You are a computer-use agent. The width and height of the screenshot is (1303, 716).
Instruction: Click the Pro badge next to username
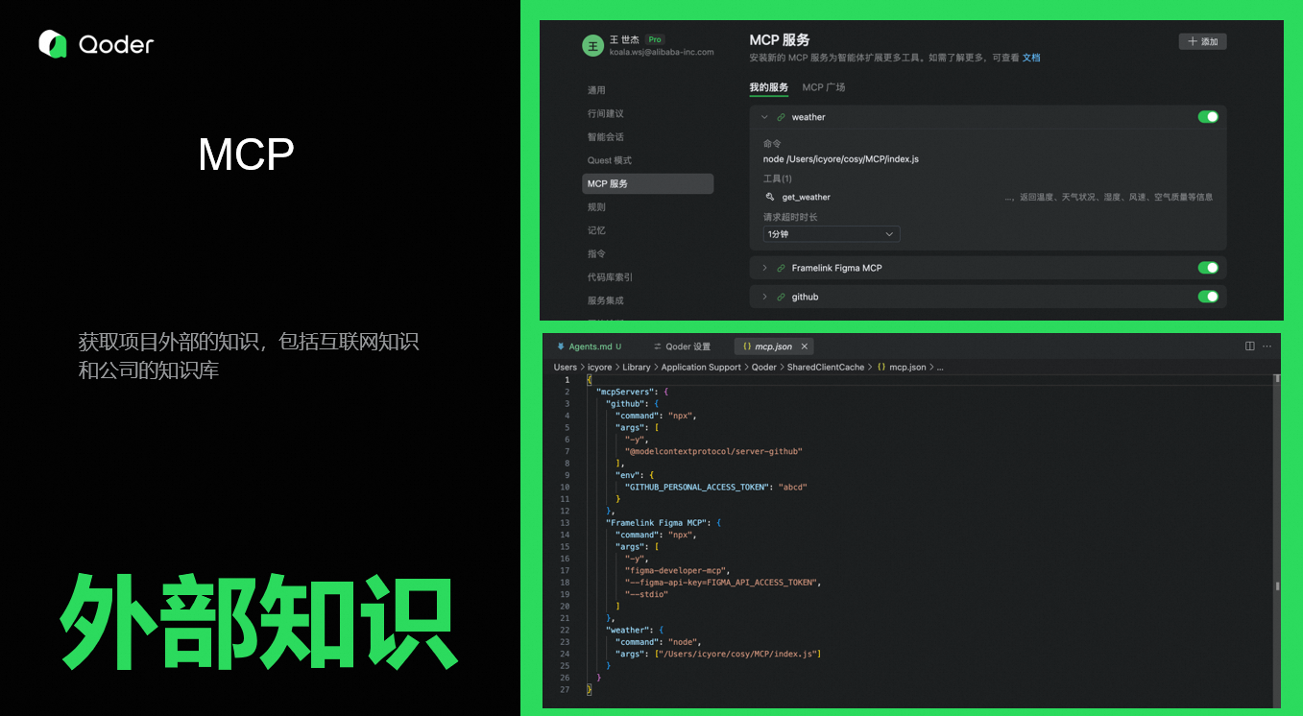coord(655,39)
